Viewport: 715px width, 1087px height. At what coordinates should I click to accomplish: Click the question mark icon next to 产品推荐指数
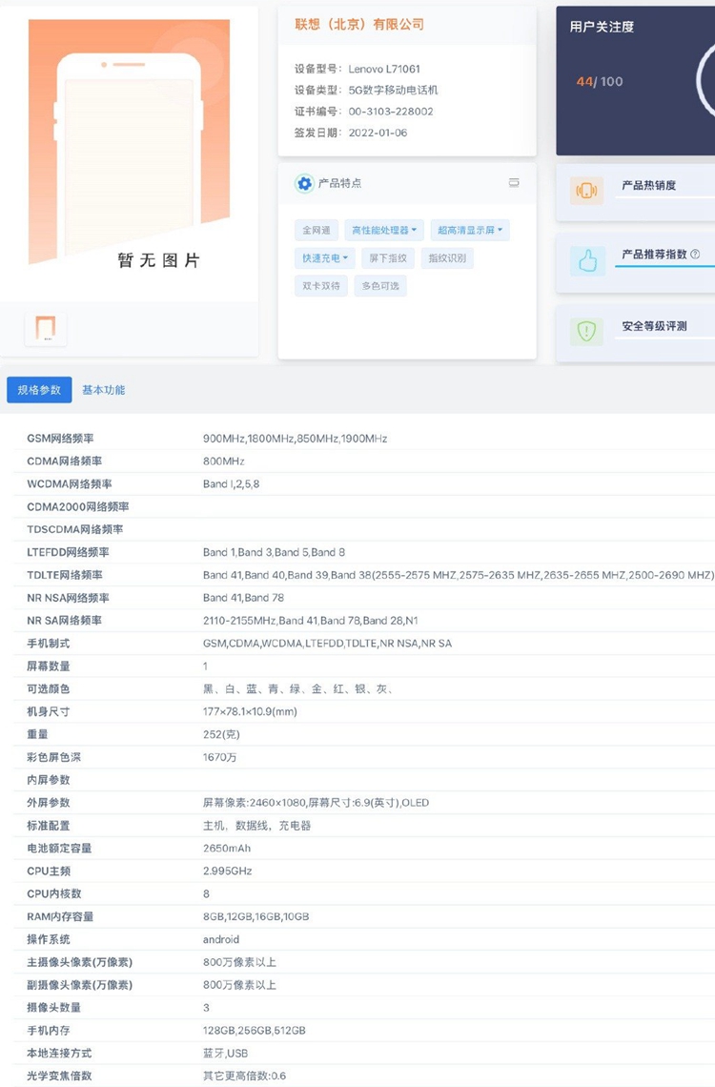pos(695,255)
